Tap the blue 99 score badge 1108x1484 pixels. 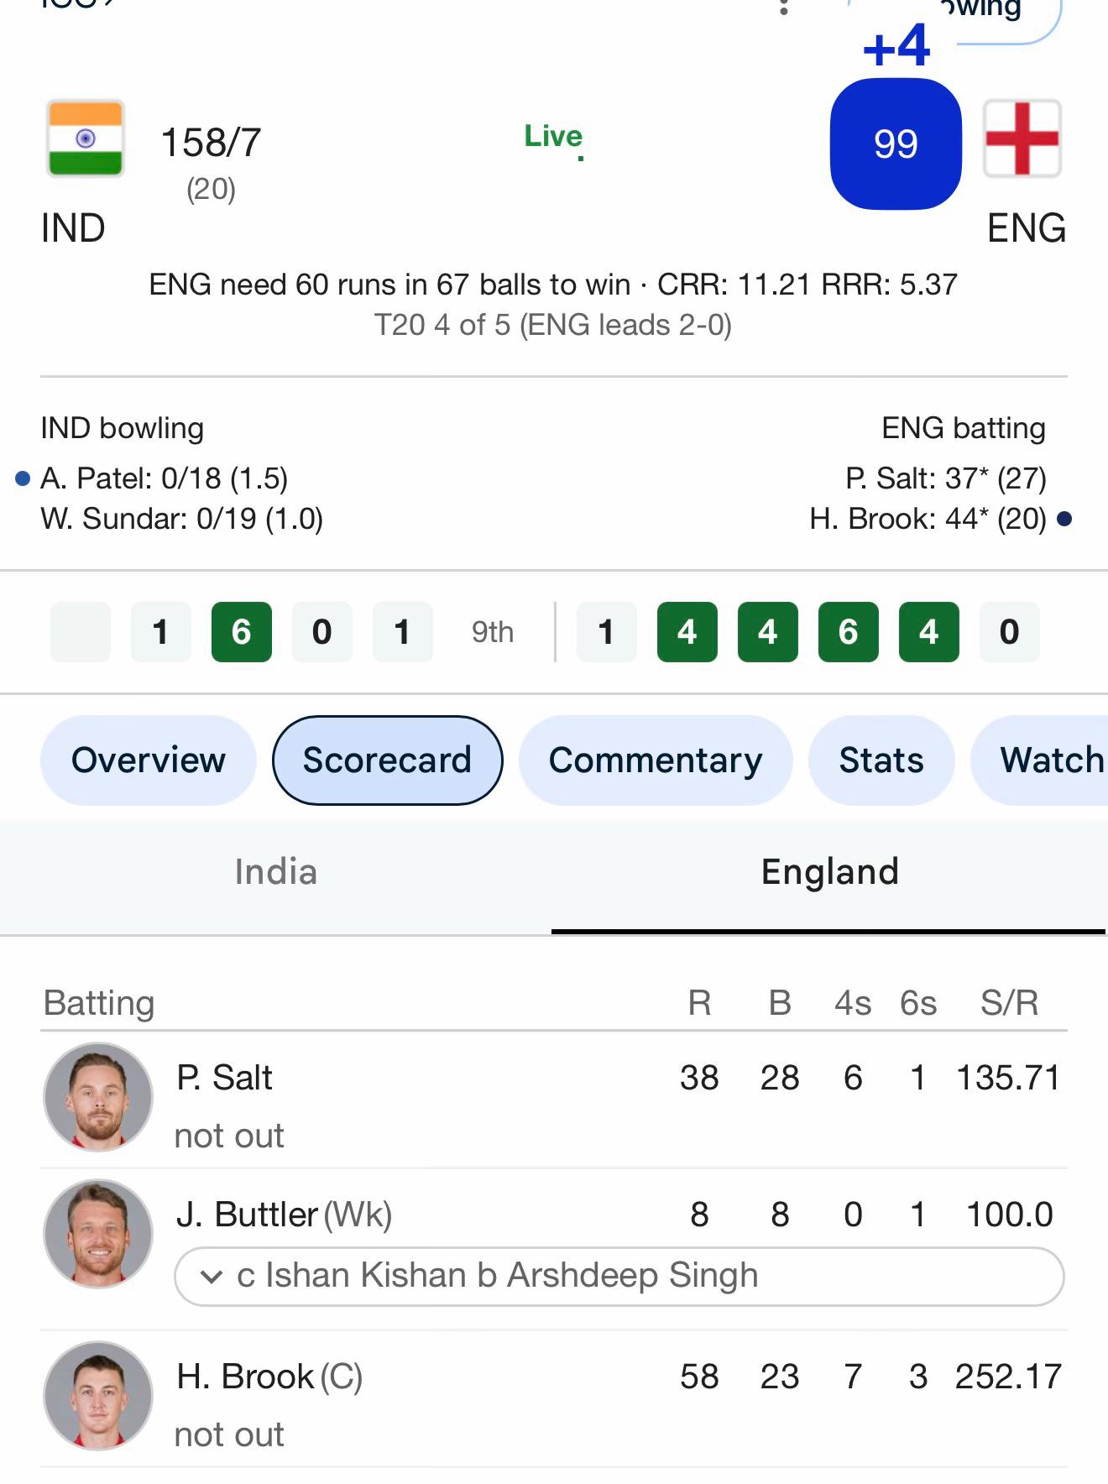(x=896, y=144)
